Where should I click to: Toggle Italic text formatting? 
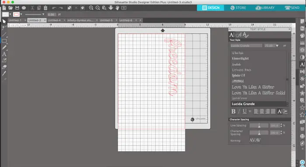pos(239,111)
